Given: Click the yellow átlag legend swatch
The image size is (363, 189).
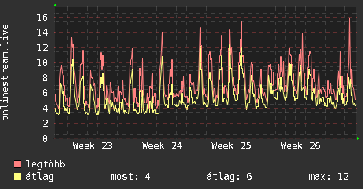Looking at the screenshot, I should point(17,176).
